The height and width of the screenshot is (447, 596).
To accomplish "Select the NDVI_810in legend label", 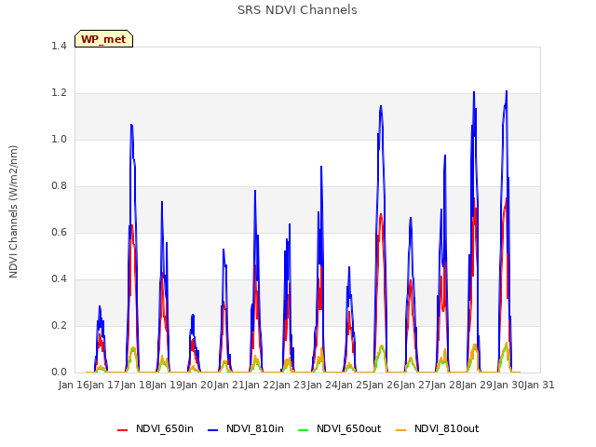I will (x=255, y=428).
